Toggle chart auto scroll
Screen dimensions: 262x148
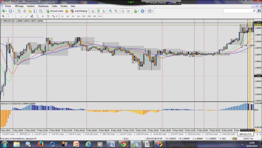[123, 11]
